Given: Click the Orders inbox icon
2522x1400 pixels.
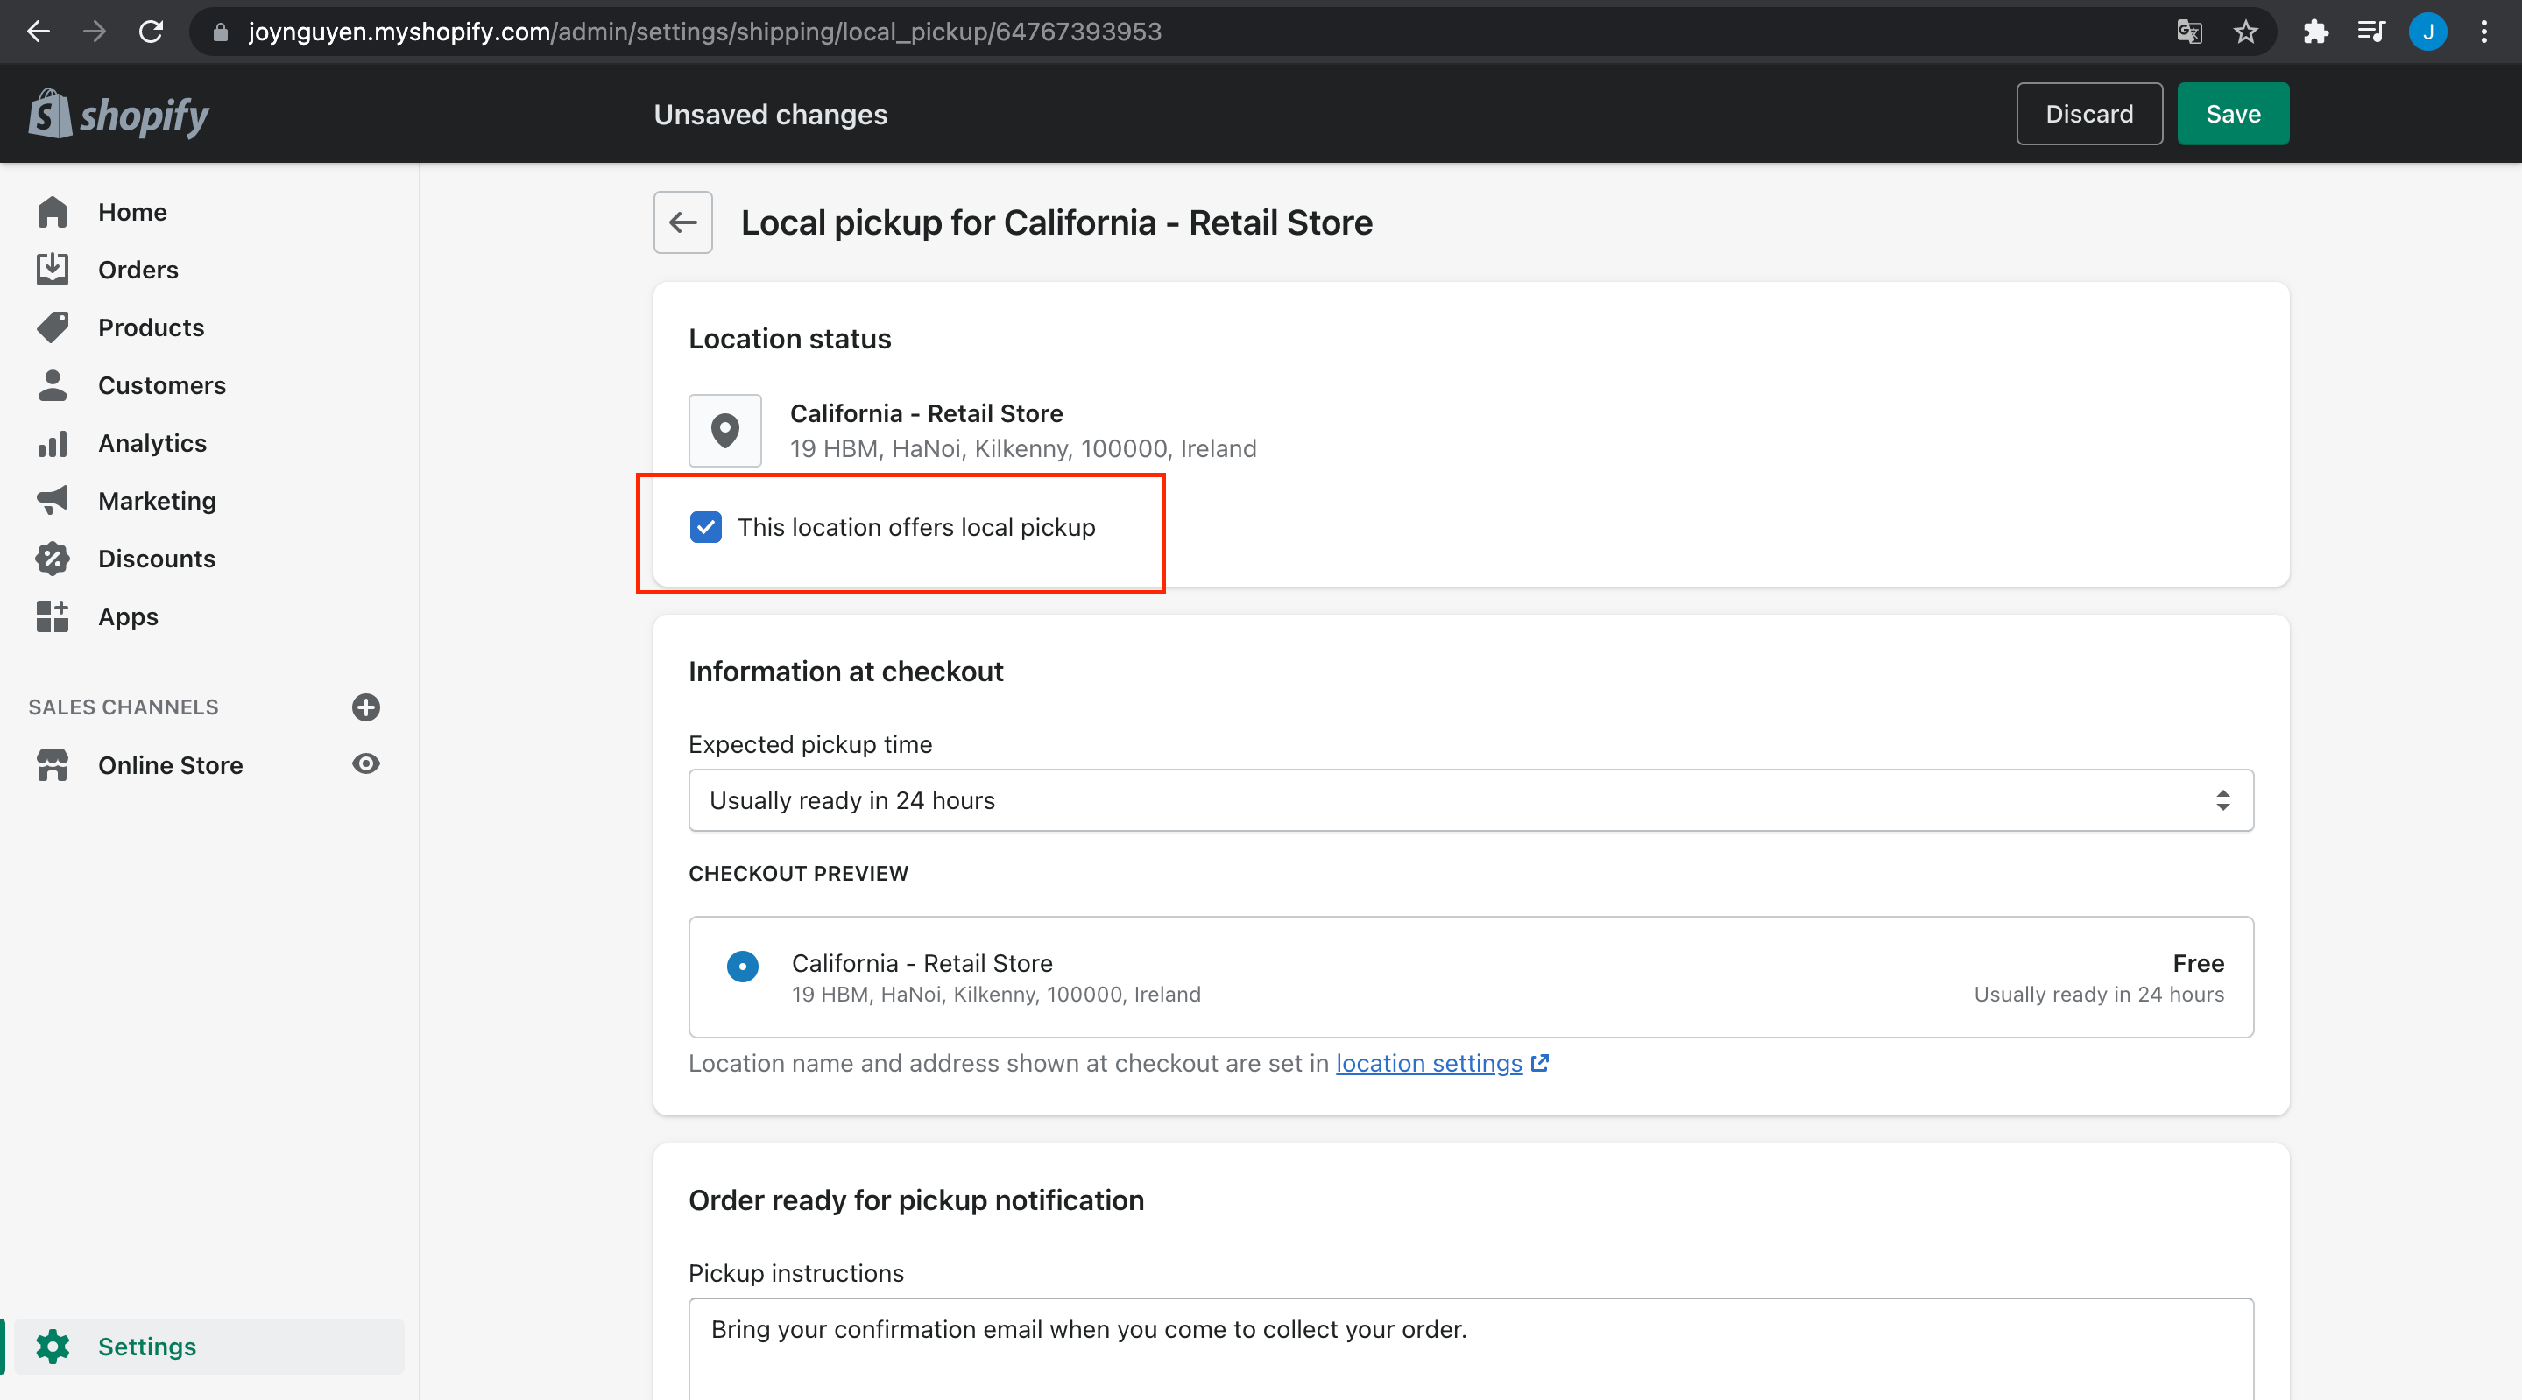Looking at the screenshot, I should [52, 270].
